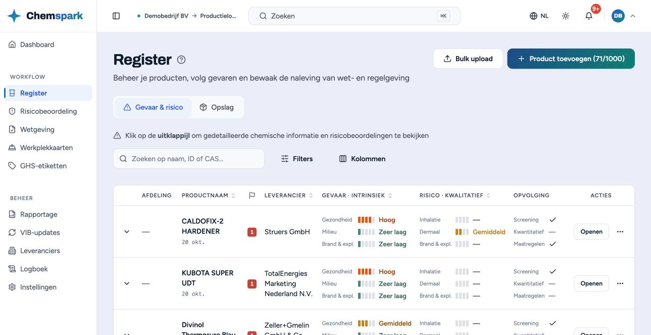This screenshot has width=651, height=335.
Task: Expand the CALDOFIX-2 HARDENER row
Action: 127,232
